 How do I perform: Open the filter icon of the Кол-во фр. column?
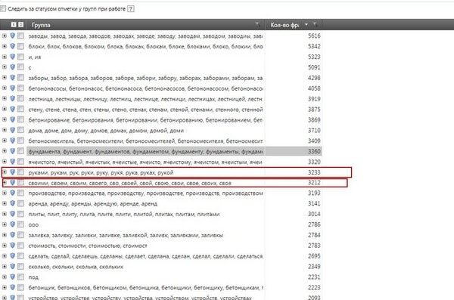coord(315,25)
